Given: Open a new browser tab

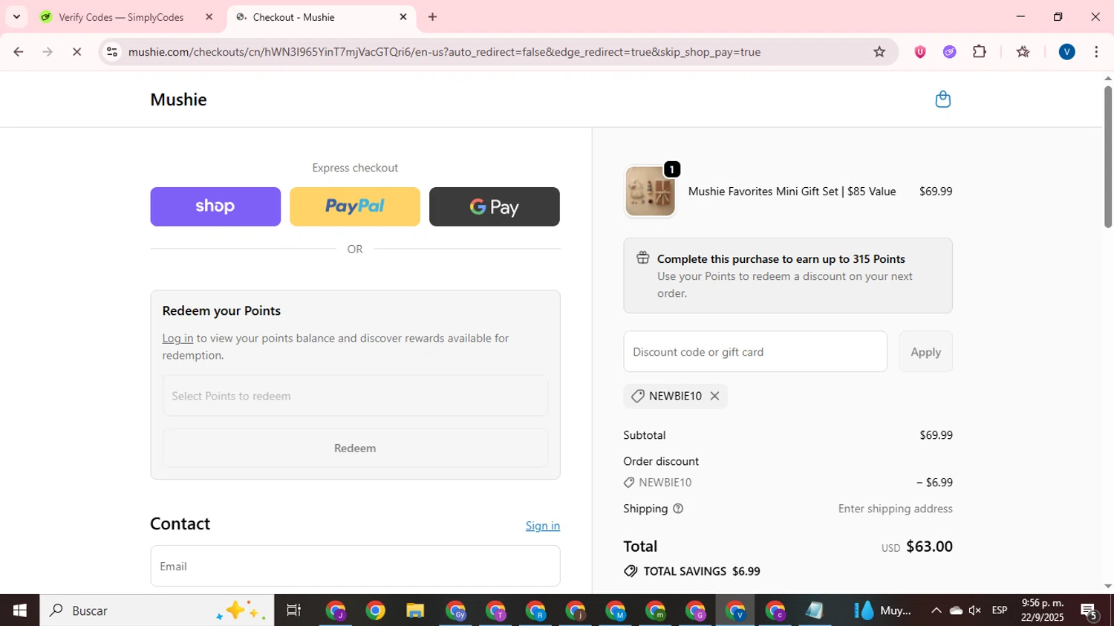Looking at the screenshot, I should (433, 17).
